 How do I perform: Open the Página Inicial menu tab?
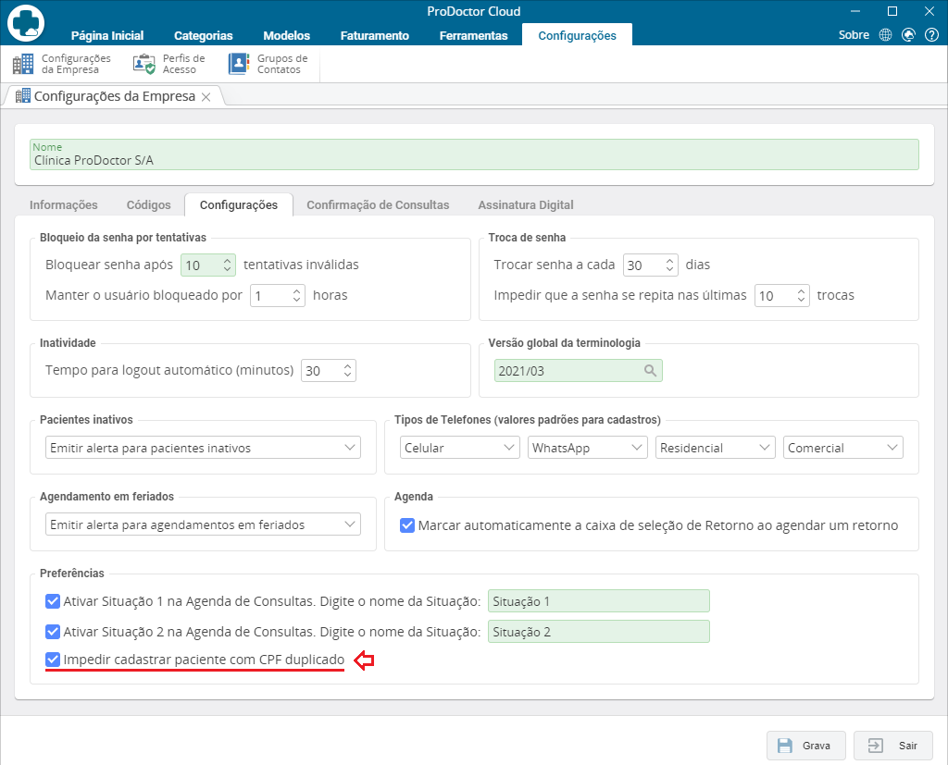pos(107,36)
